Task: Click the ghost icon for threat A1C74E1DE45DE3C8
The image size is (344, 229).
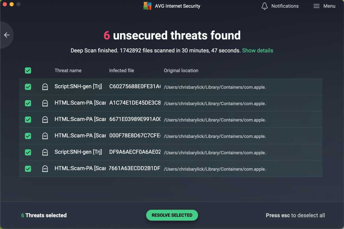Action: (45, 103)
